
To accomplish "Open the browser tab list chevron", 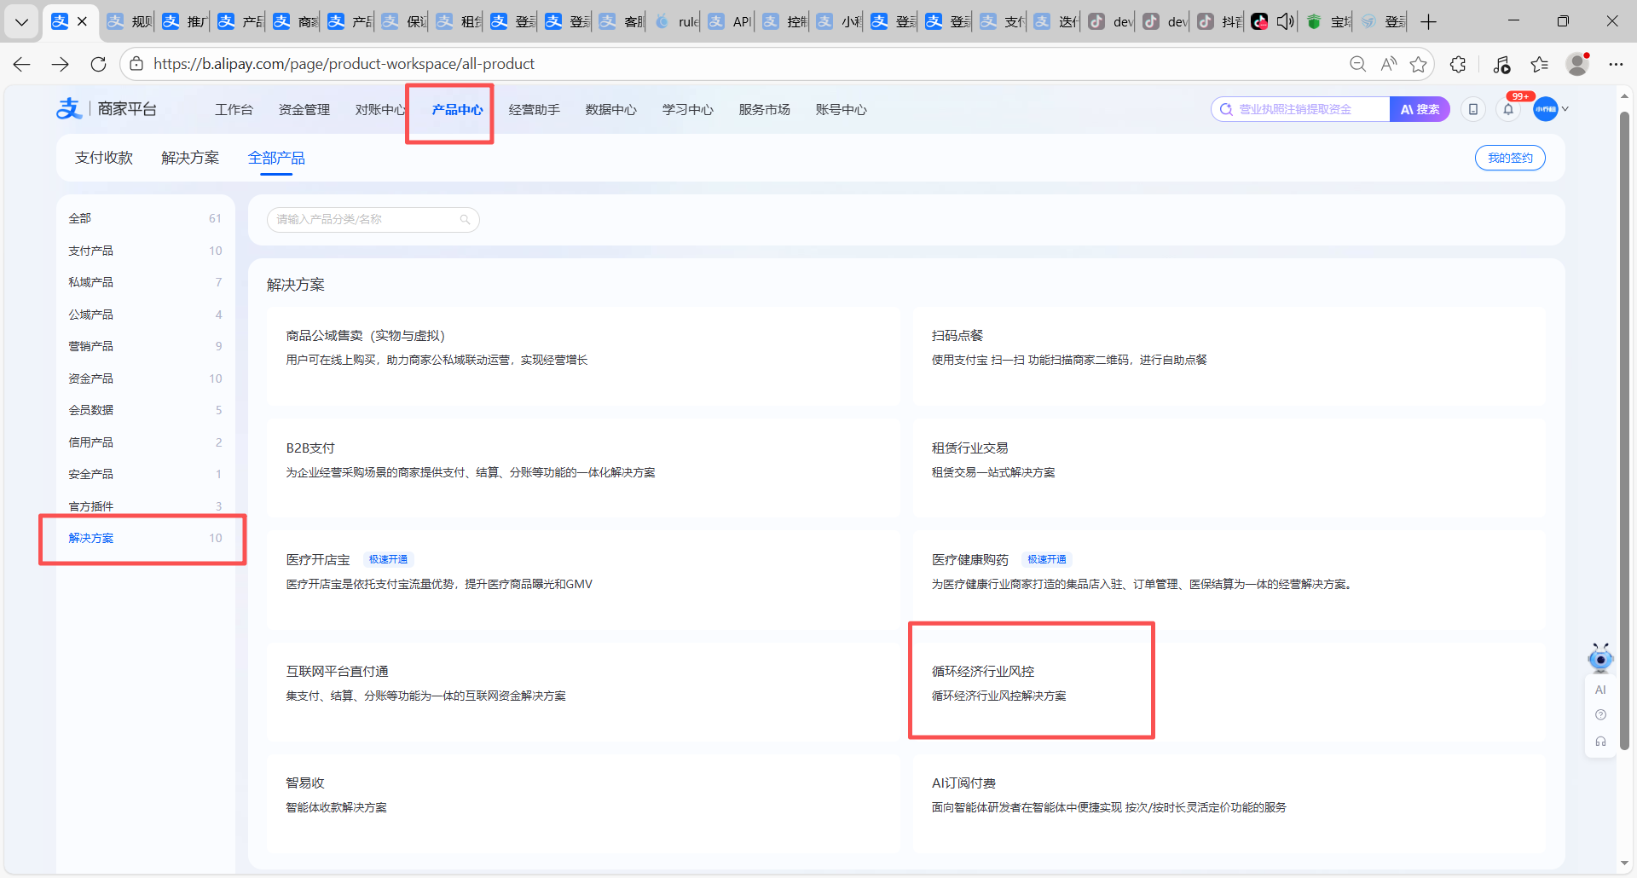I will [x=21, y=21].
